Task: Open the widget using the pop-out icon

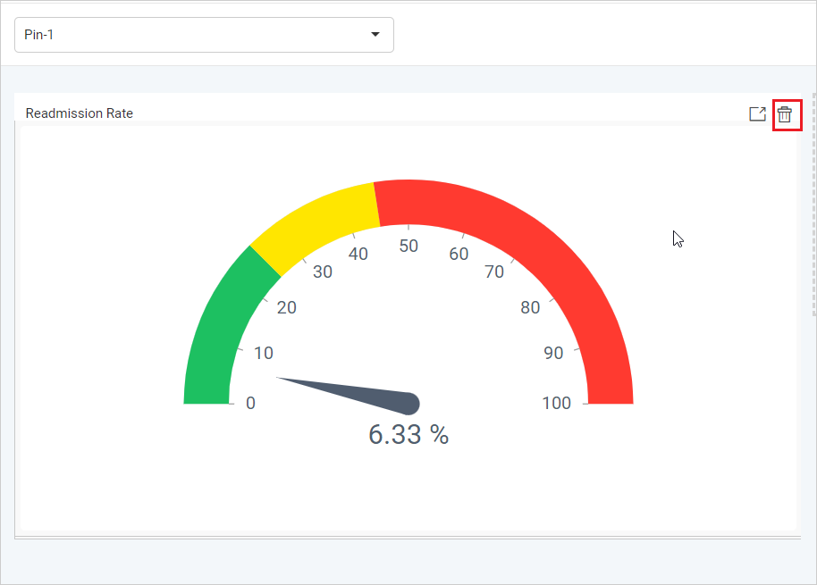Action: click(x=757, y=114)
